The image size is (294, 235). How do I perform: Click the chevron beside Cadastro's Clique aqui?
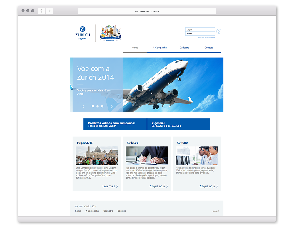click(167, 186)
